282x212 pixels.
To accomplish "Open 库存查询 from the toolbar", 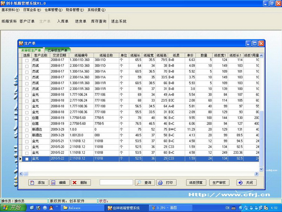I will pyautogui.click(x=99, y=21).
